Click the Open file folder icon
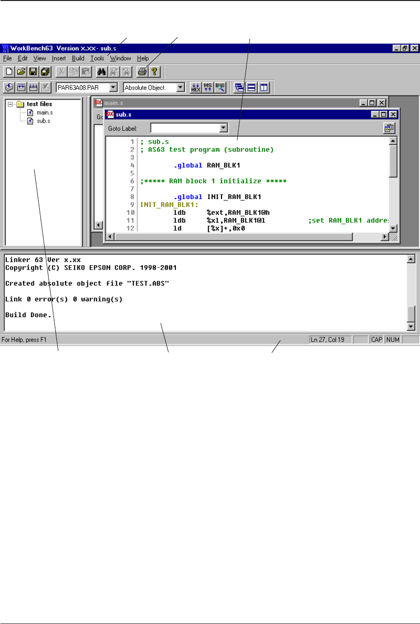The image size is (420, 624). point(21,72)
